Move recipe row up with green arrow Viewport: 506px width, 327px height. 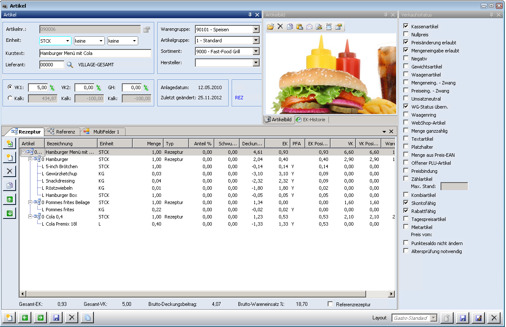9,199
